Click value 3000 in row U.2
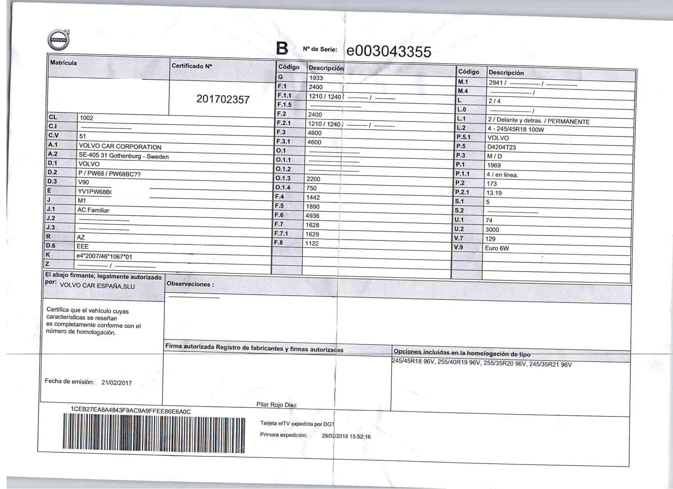 point(492,230)
